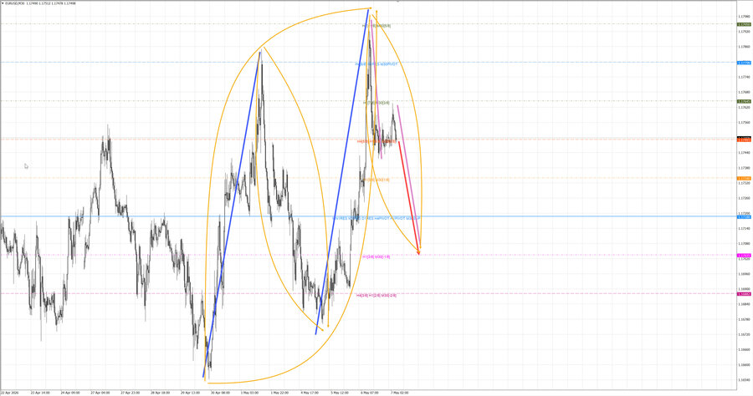Image resolution: width=753 pixels, height=396 pixels.
Task: Click the 1.17260 price scale label
Action: [745, 198]
